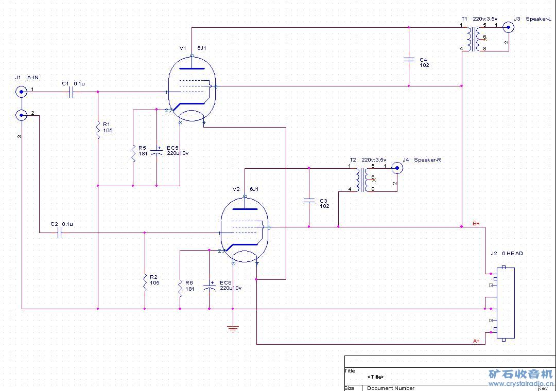Screen dimensions: 556x391
Task: Click the "220v:3.5v" value of T1
Action: pyautogui.click(x=485, y=19)
